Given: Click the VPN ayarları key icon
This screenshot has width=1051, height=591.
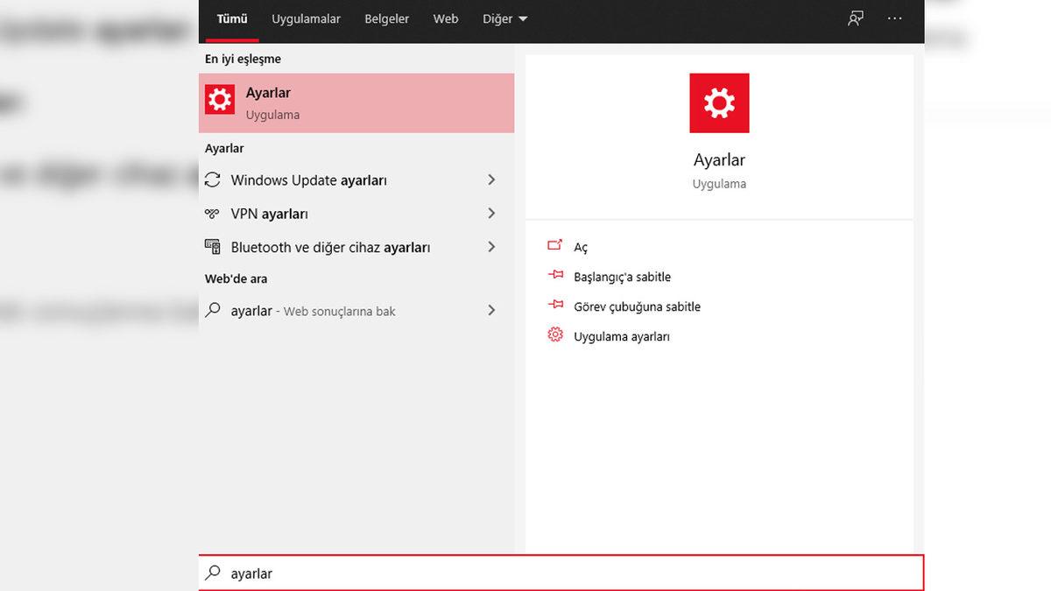Looking at the screenshot, I should pos(213,213).
